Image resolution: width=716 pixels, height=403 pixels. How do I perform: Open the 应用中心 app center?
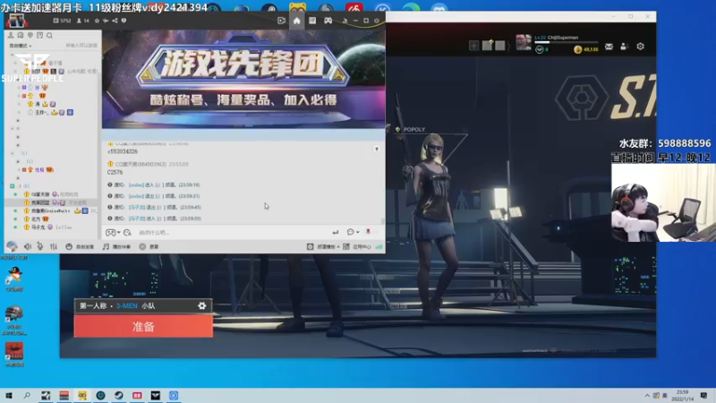click(357, 247)
